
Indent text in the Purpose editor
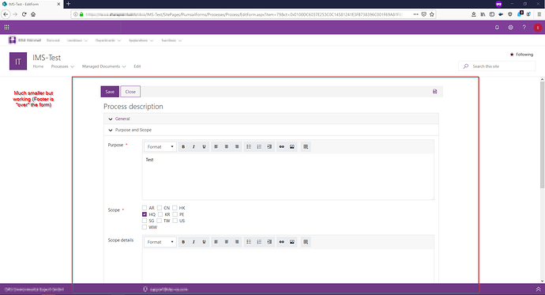click(269, 147)
